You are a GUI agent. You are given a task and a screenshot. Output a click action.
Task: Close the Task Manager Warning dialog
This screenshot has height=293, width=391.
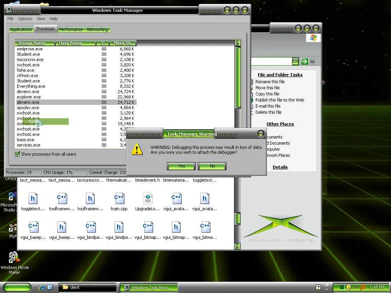[x=261, y=134]
